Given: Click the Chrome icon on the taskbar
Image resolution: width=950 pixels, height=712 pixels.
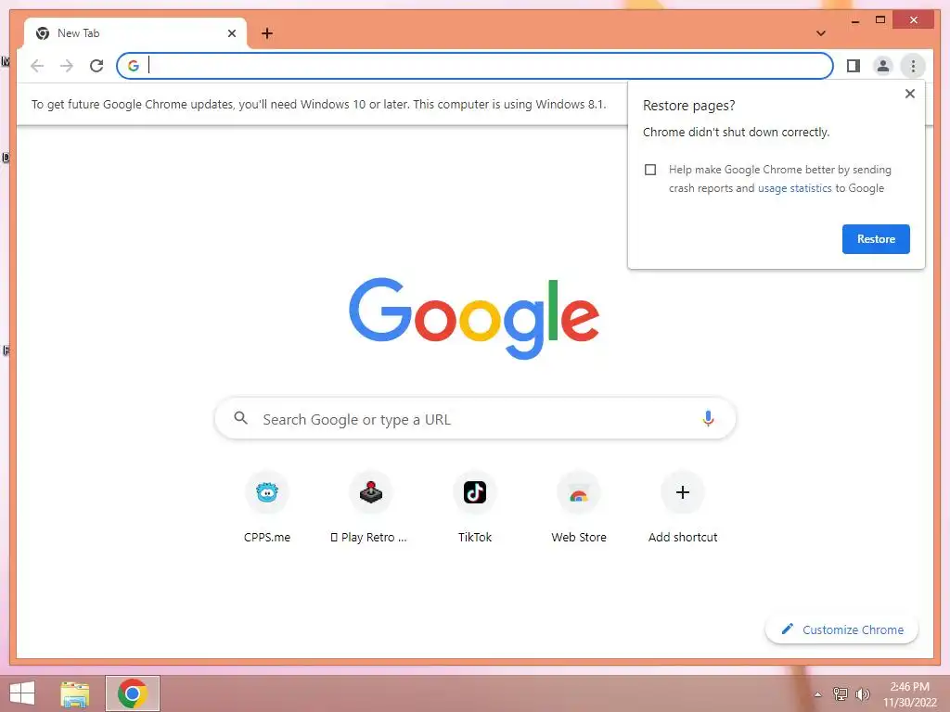Looking at the screenshot, I should (133, 693).
